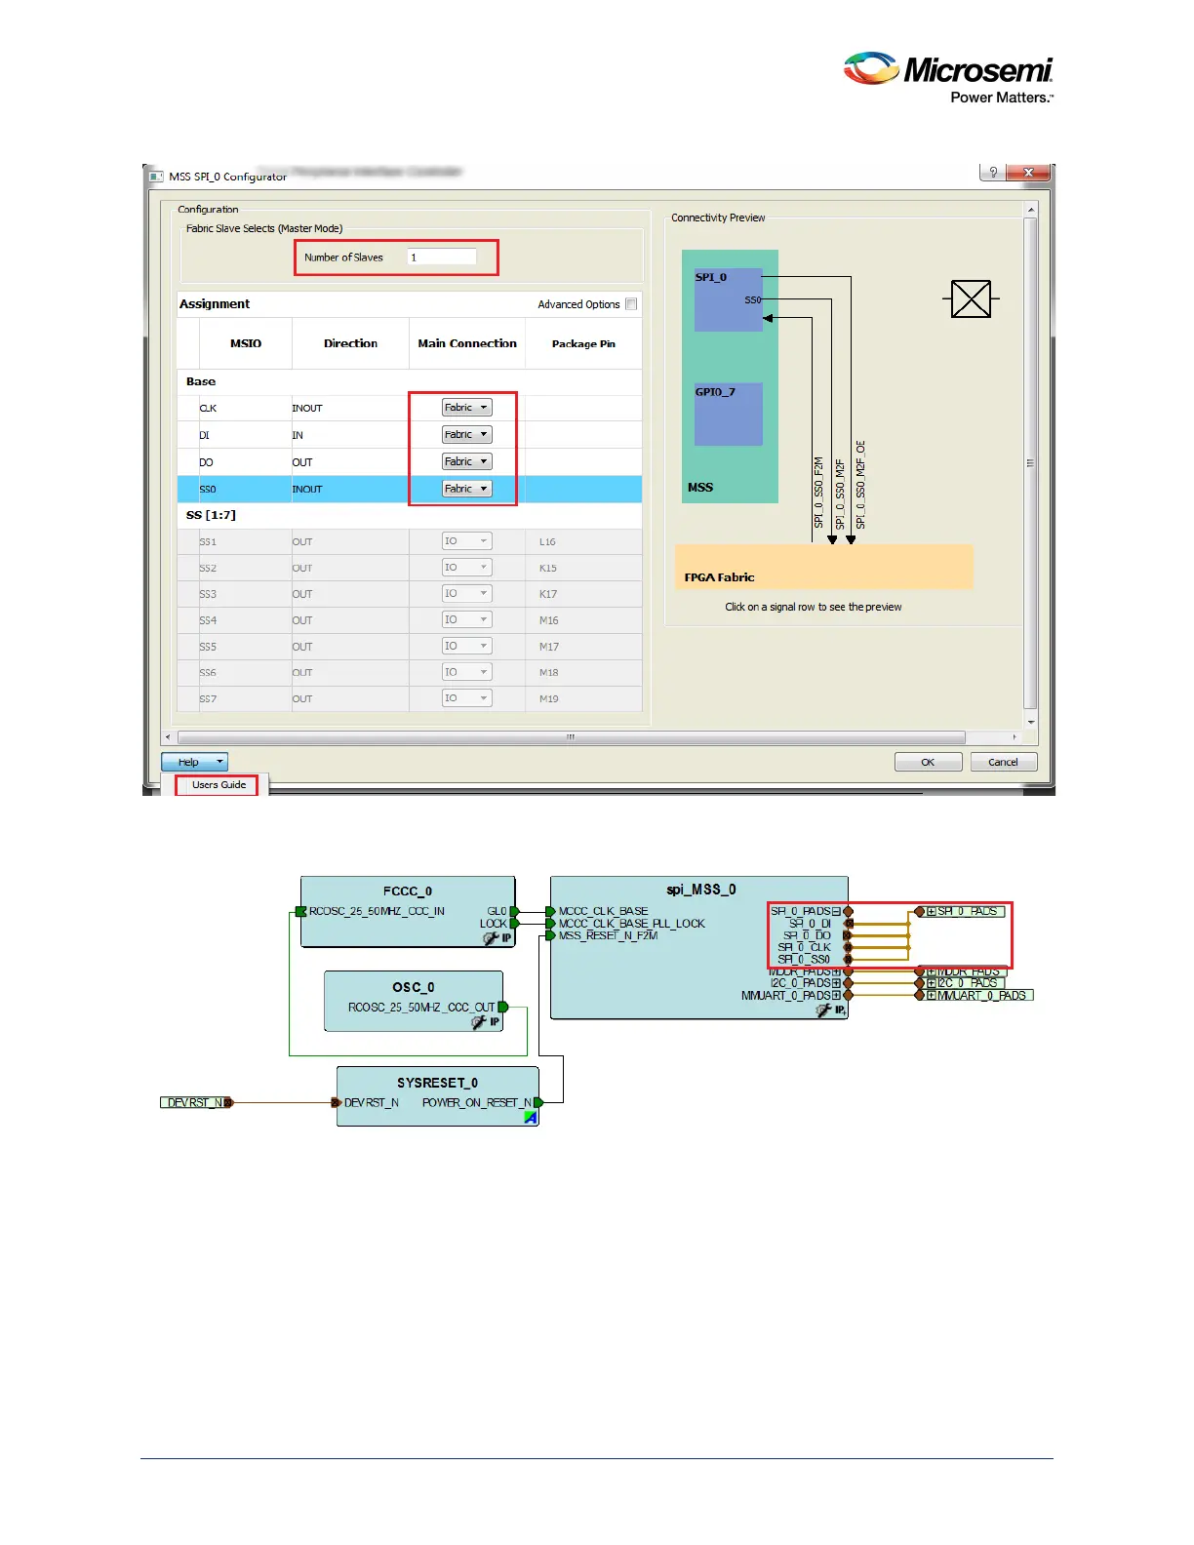The width and height of the screenshot is (1194, 1545).
Task: Click the Direction column header
Action: point(350,343)
